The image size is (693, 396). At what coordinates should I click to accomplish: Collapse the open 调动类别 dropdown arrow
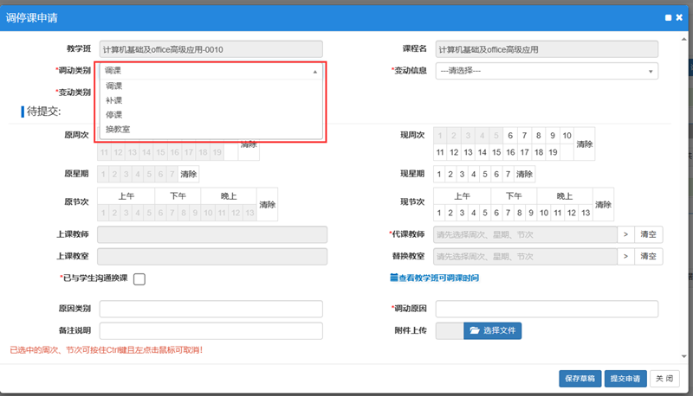tap(314, 72)
